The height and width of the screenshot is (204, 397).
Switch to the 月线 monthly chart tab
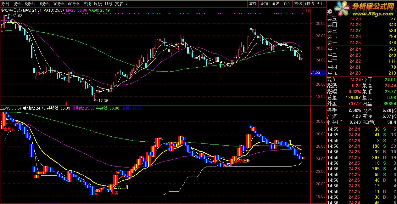[109, 4]
